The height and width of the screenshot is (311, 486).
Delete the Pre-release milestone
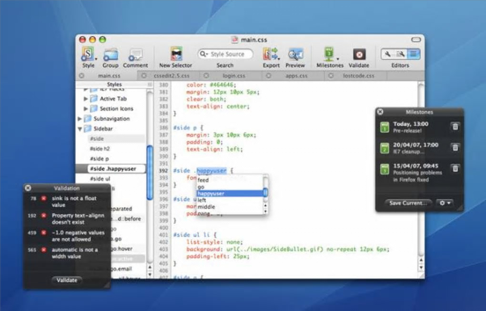[455, 126]
